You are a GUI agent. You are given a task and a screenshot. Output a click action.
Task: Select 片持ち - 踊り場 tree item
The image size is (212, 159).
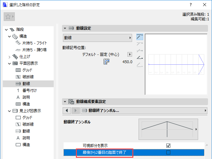coord(34,50)
